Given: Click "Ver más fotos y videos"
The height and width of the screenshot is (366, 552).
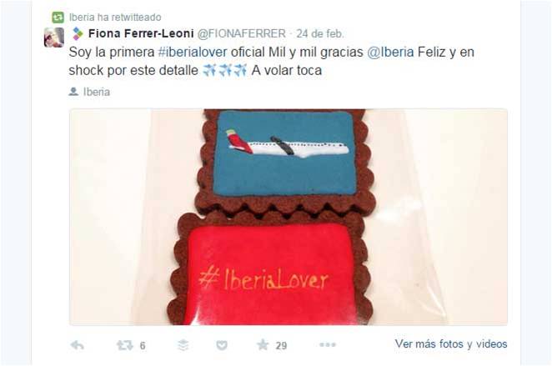Looking at the screenshot, I should coord(451,343).
